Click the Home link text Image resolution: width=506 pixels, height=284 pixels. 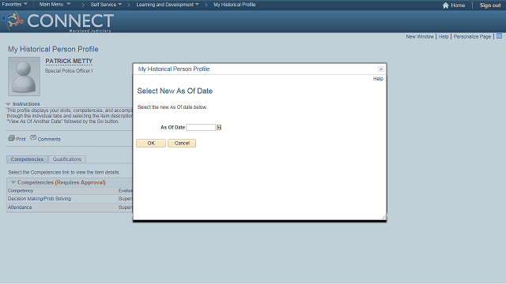458,6
